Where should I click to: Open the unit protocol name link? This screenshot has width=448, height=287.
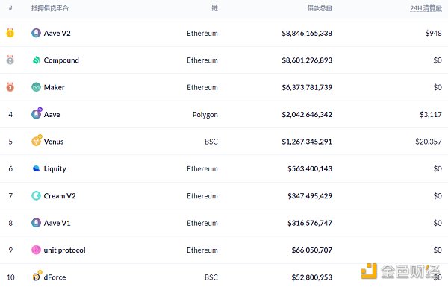pos(64,250)
